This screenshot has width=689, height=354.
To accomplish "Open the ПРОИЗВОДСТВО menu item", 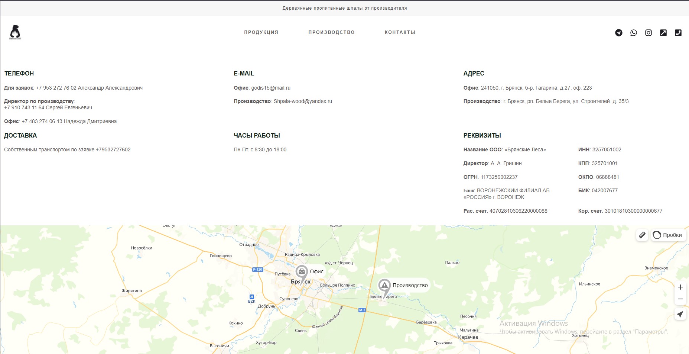I will coord(331,32).
